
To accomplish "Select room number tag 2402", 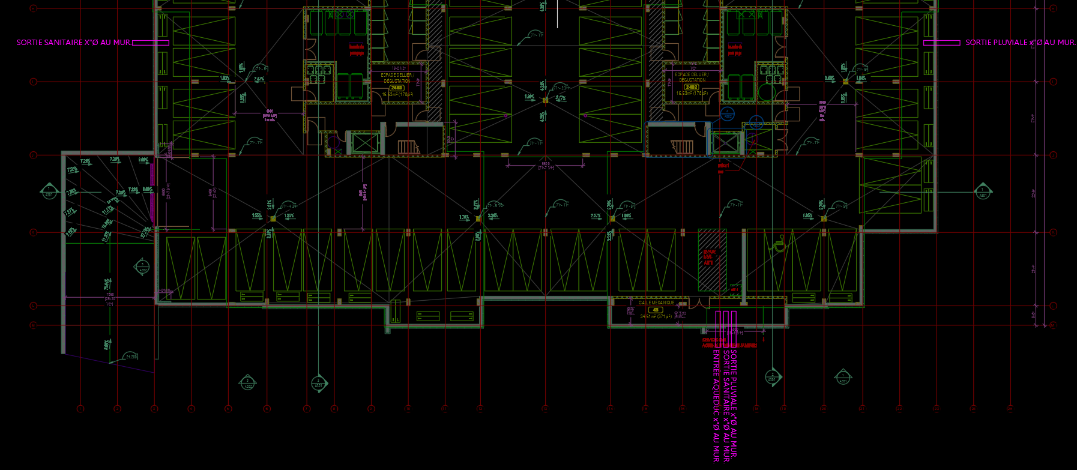I will [692, 87].
